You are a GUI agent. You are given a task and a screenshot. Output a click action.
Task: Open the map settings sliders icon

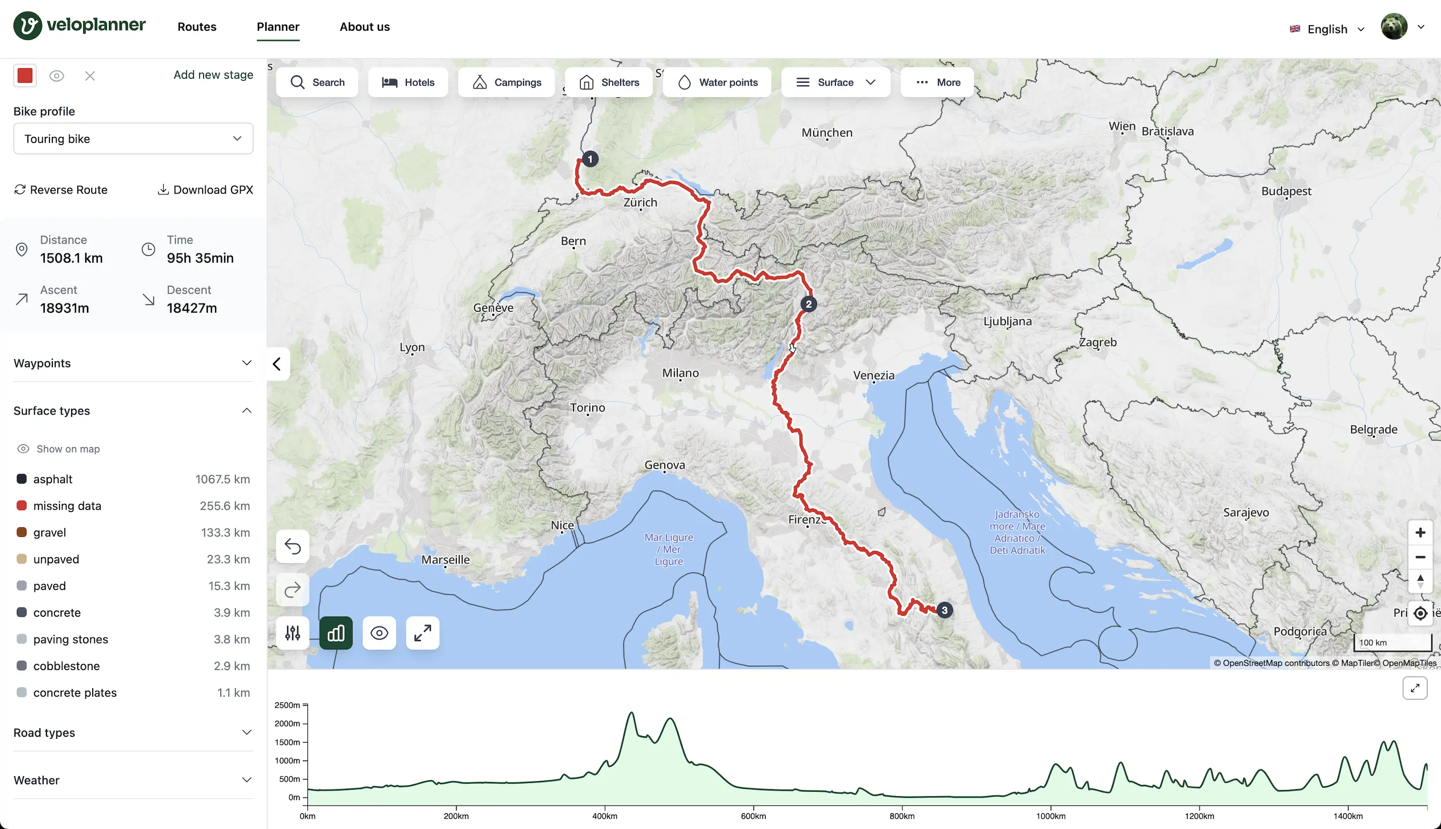pos(293,633)
